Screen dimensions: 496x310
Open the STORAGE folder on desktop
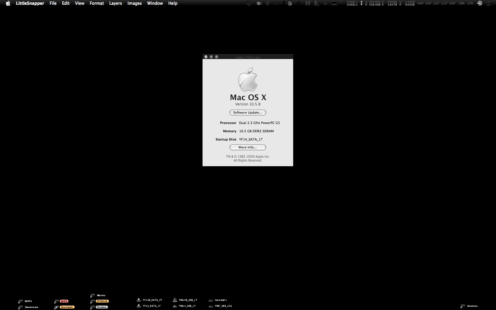click(99, 301)
